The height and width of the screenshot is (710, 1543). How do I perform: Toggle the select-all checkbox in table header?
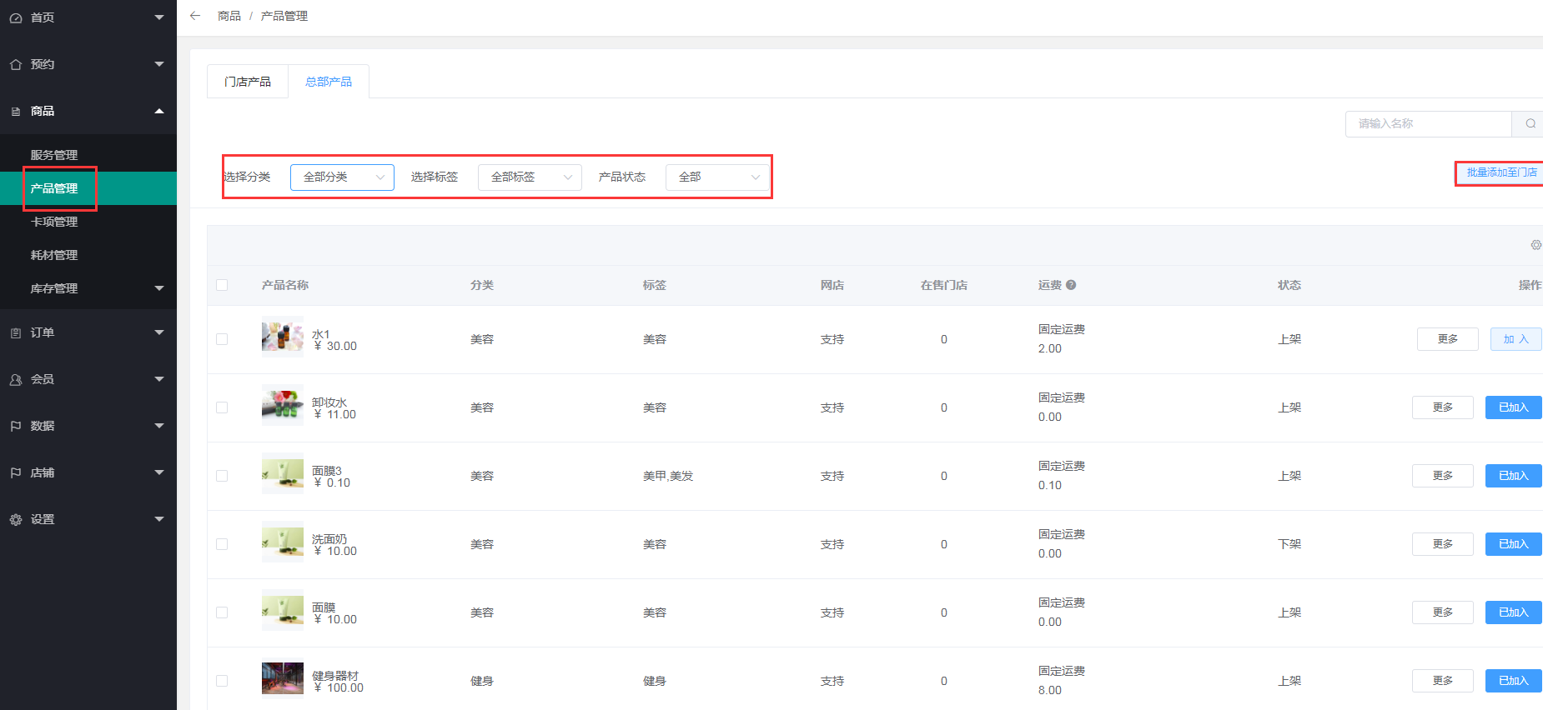(222, 285)
